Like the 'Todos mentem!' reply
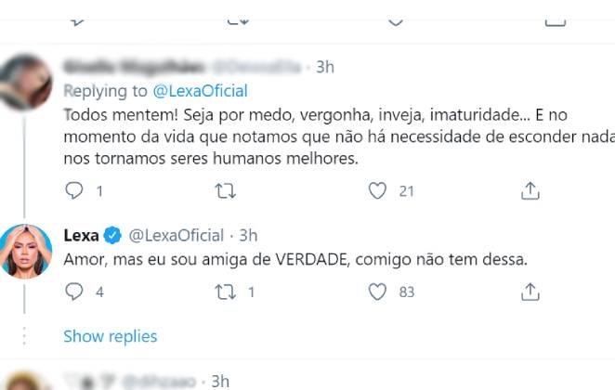 [377, 191]
